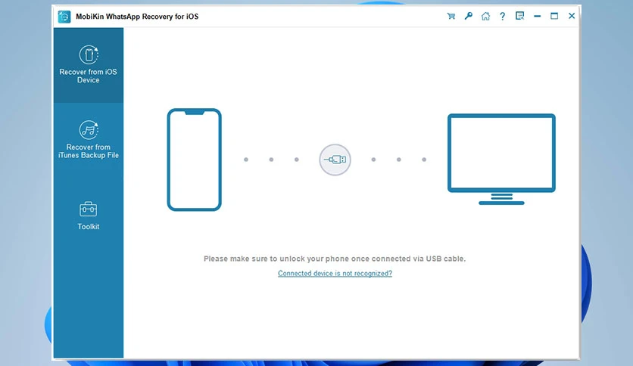This screenshot has height=366, width=633.
Task: Maximize the MobiKin window
Action: [x=554, y=16]
